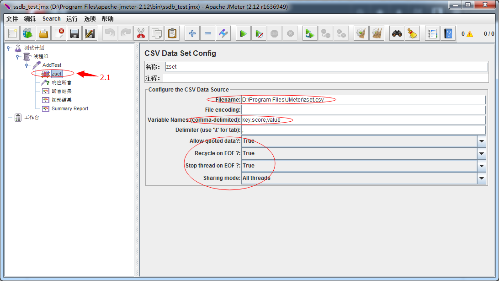The image size is (499, 281).
Task: Open the 选项 menu
Action: [90, 19]
